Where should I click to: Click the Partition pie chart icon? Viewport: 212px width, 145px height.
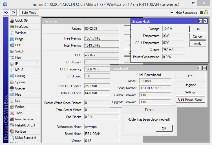12,132
